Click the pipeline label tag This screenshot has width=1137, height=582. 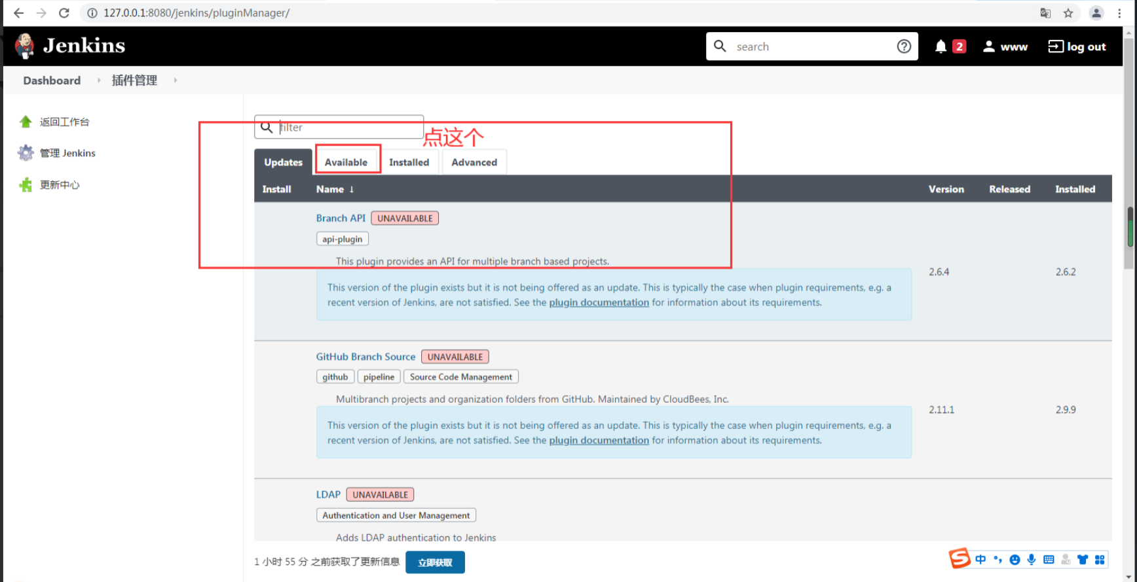(379, 377)
